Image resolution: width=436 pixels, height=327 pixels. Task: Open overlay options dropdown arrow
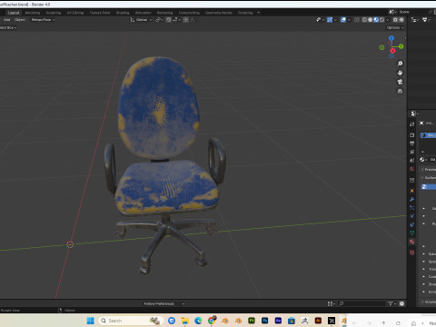[349, 20]
